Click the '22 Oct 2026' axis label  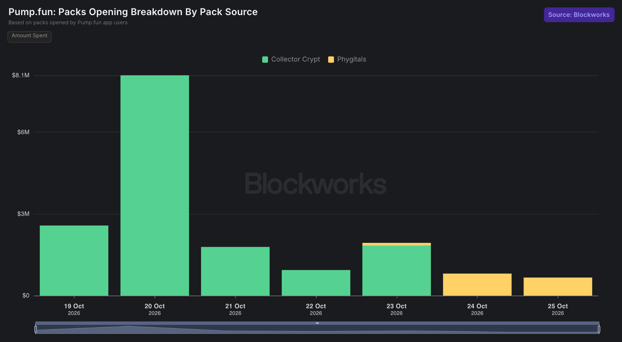[316, 309]
